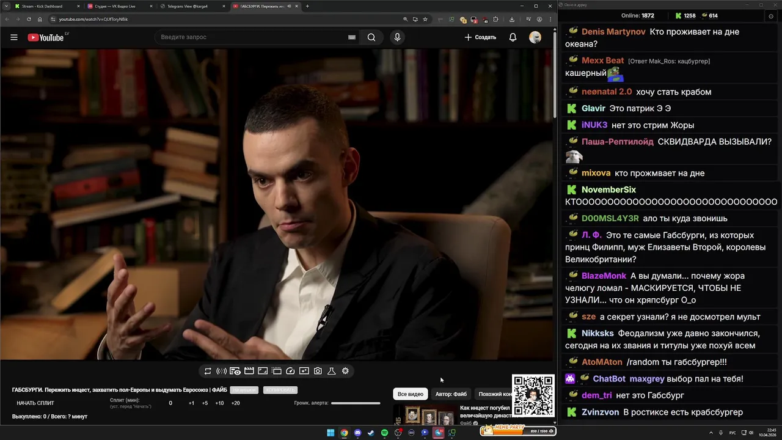Click the zoom magnifier in address bar
This screenshot has width=782, height=440.
pyautogui.click(x=406, y=19)
